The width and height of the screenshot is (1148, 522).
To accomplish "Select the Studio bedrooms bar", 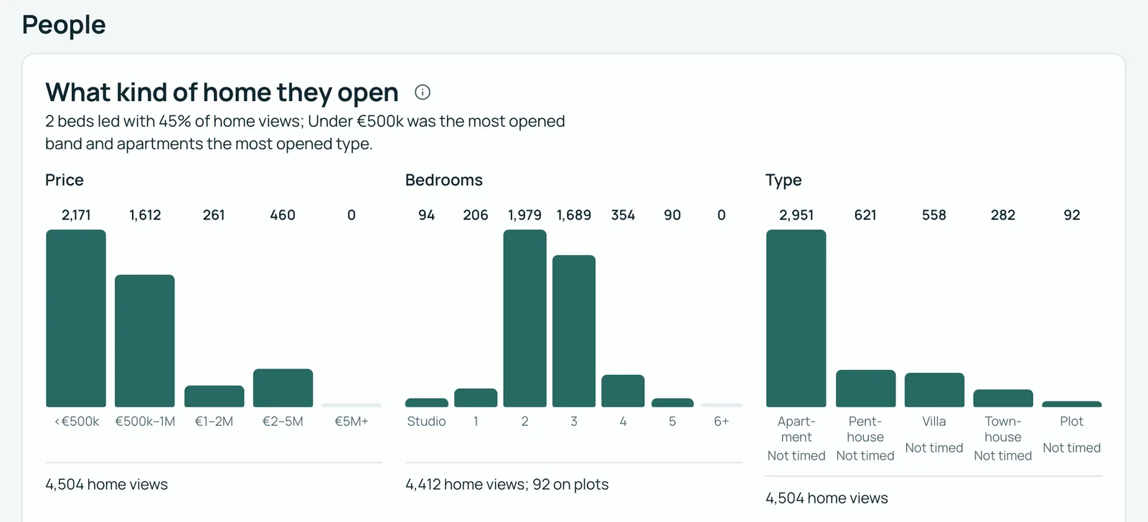I will (x=427, y=403).
